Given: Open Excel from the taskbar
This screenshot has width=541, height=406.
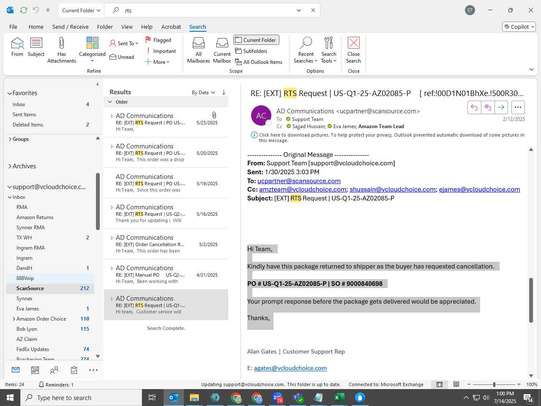Looking at the screenshot, I should click(x=339, y=398).
